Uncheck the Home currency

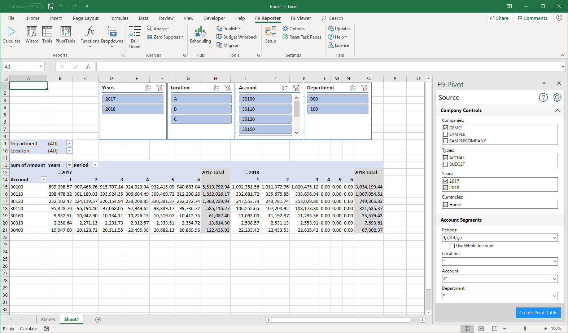[x=445, y=205]
